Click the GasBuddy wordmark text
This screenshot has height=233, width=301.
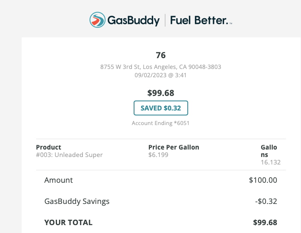pyautogui.click(x=133, y=20)
